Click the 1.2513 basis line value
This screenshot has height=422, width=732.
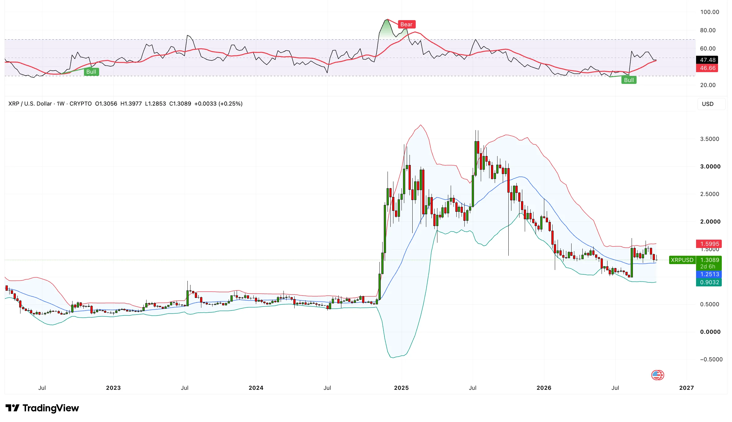tap(709, 274)
